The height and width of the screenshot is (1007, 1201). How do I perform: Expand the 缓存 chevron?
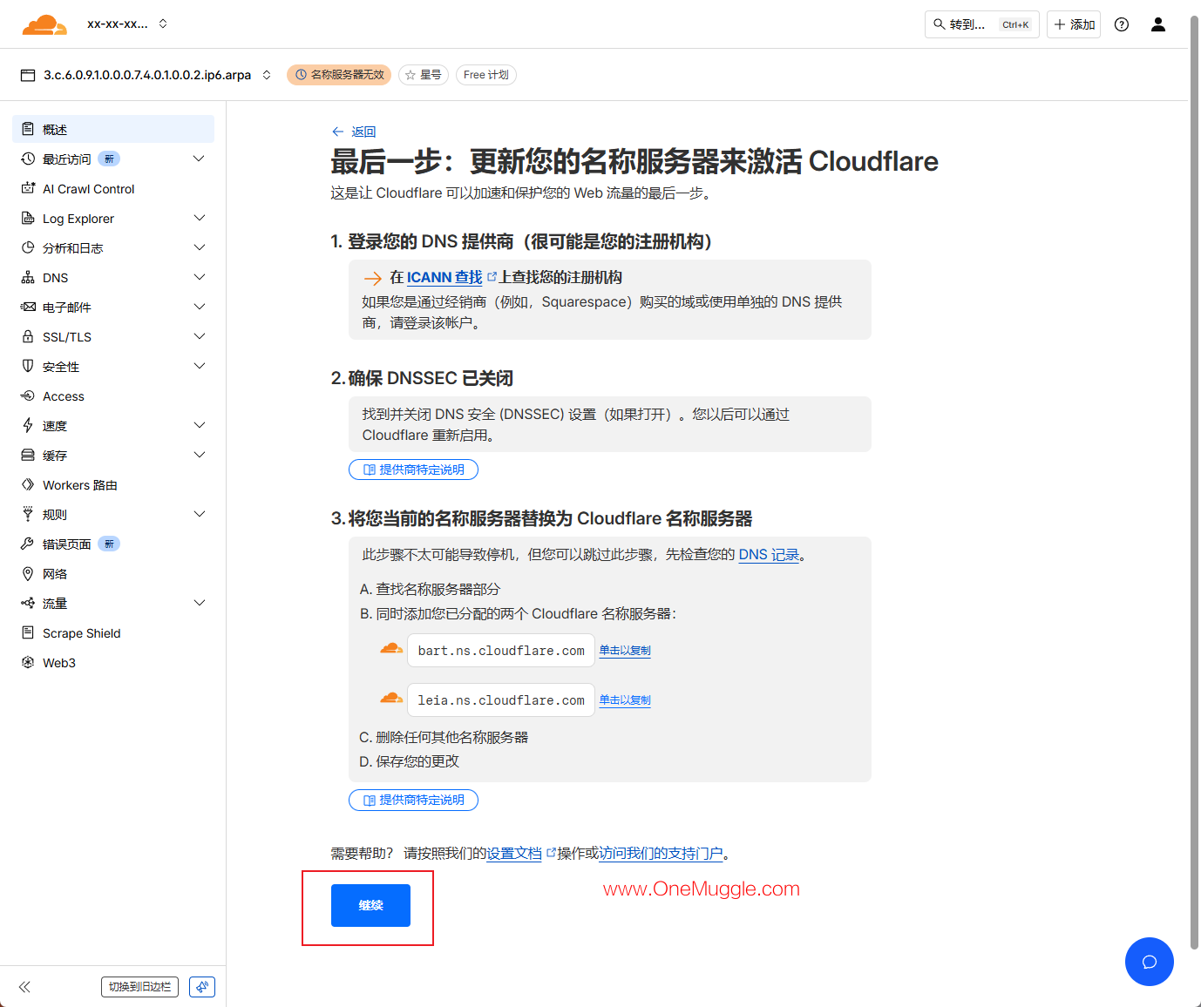(x=200, y=455)
